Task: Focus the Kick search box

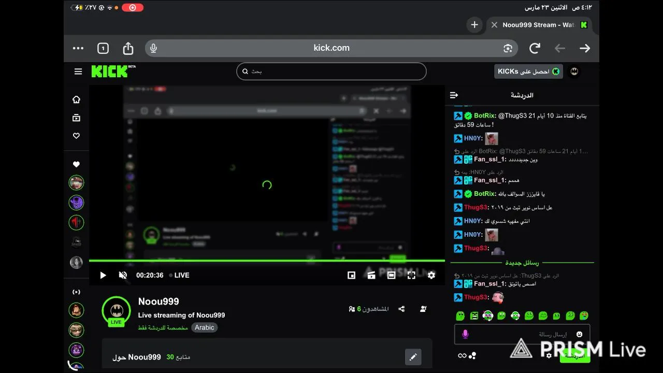Action: click(x=331, y=71)
